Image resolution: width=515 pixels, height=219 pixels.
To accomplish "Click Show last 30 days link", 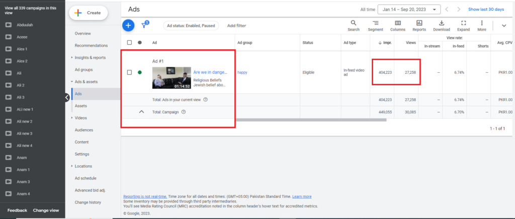I will [486, 9].
